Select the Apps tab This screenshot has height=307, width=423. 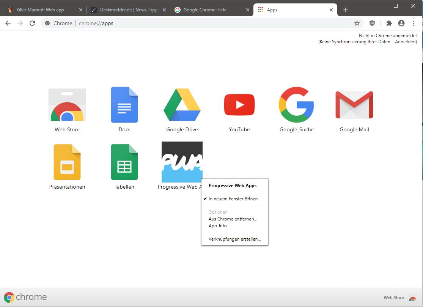click(x=296, y=10)
